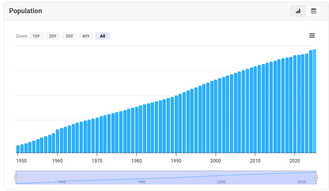The image size is (329, 191).
Task: Click the 1990 population bar
Action: point(176,125)
